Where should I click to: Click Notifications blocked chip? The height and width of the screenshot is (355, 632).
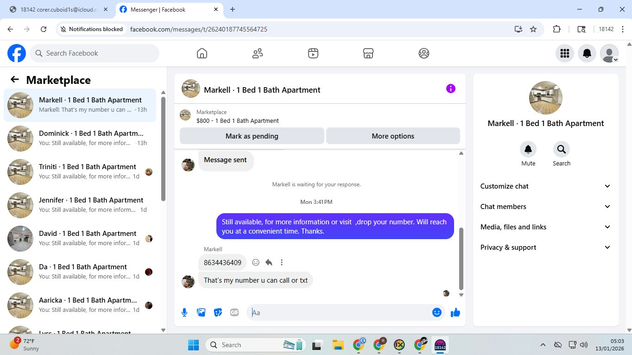tap(92, 29)
